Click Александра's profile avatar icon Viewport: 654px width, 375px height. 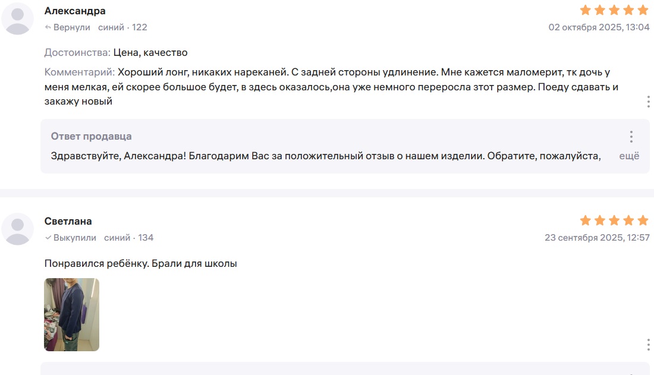point(18,18)
